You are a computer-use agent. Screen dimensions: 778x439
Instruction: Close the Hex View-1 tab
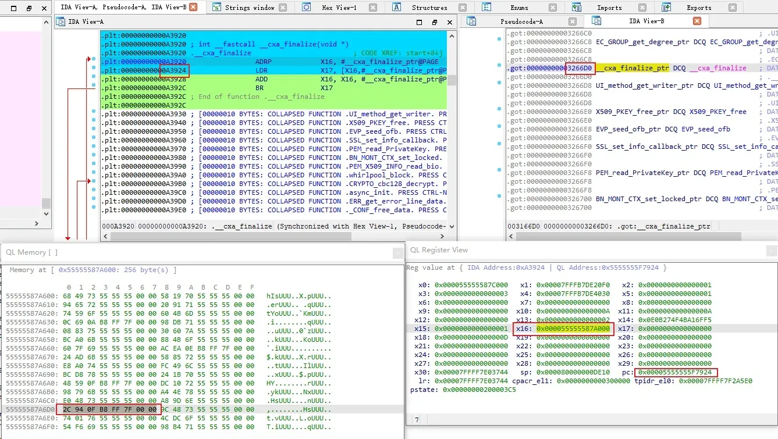(372, 8)
